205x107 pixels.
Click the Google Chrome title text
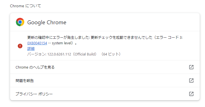[47, 22]
